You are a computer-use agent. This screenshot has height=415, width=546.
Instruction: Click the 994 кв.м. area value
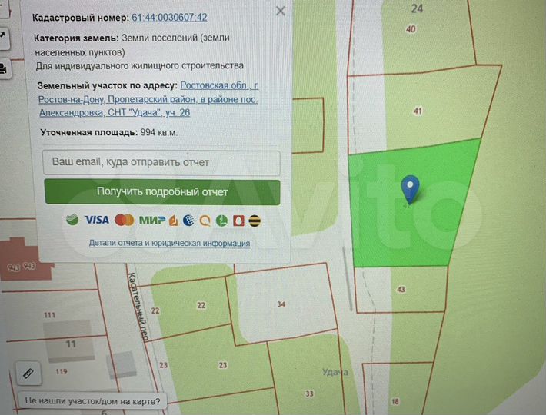click(158, 132)
